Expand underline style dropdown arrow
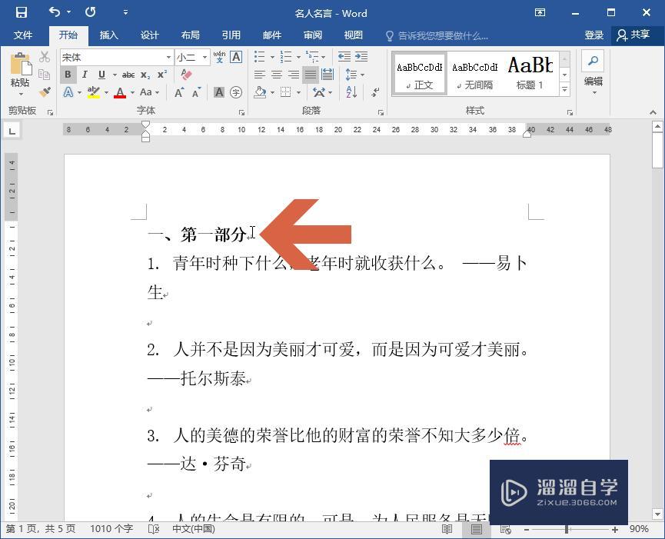 click(x=115, y=75)
